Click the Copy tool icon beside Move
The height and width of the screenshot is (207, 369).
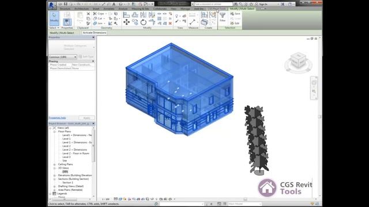(135, 22)
